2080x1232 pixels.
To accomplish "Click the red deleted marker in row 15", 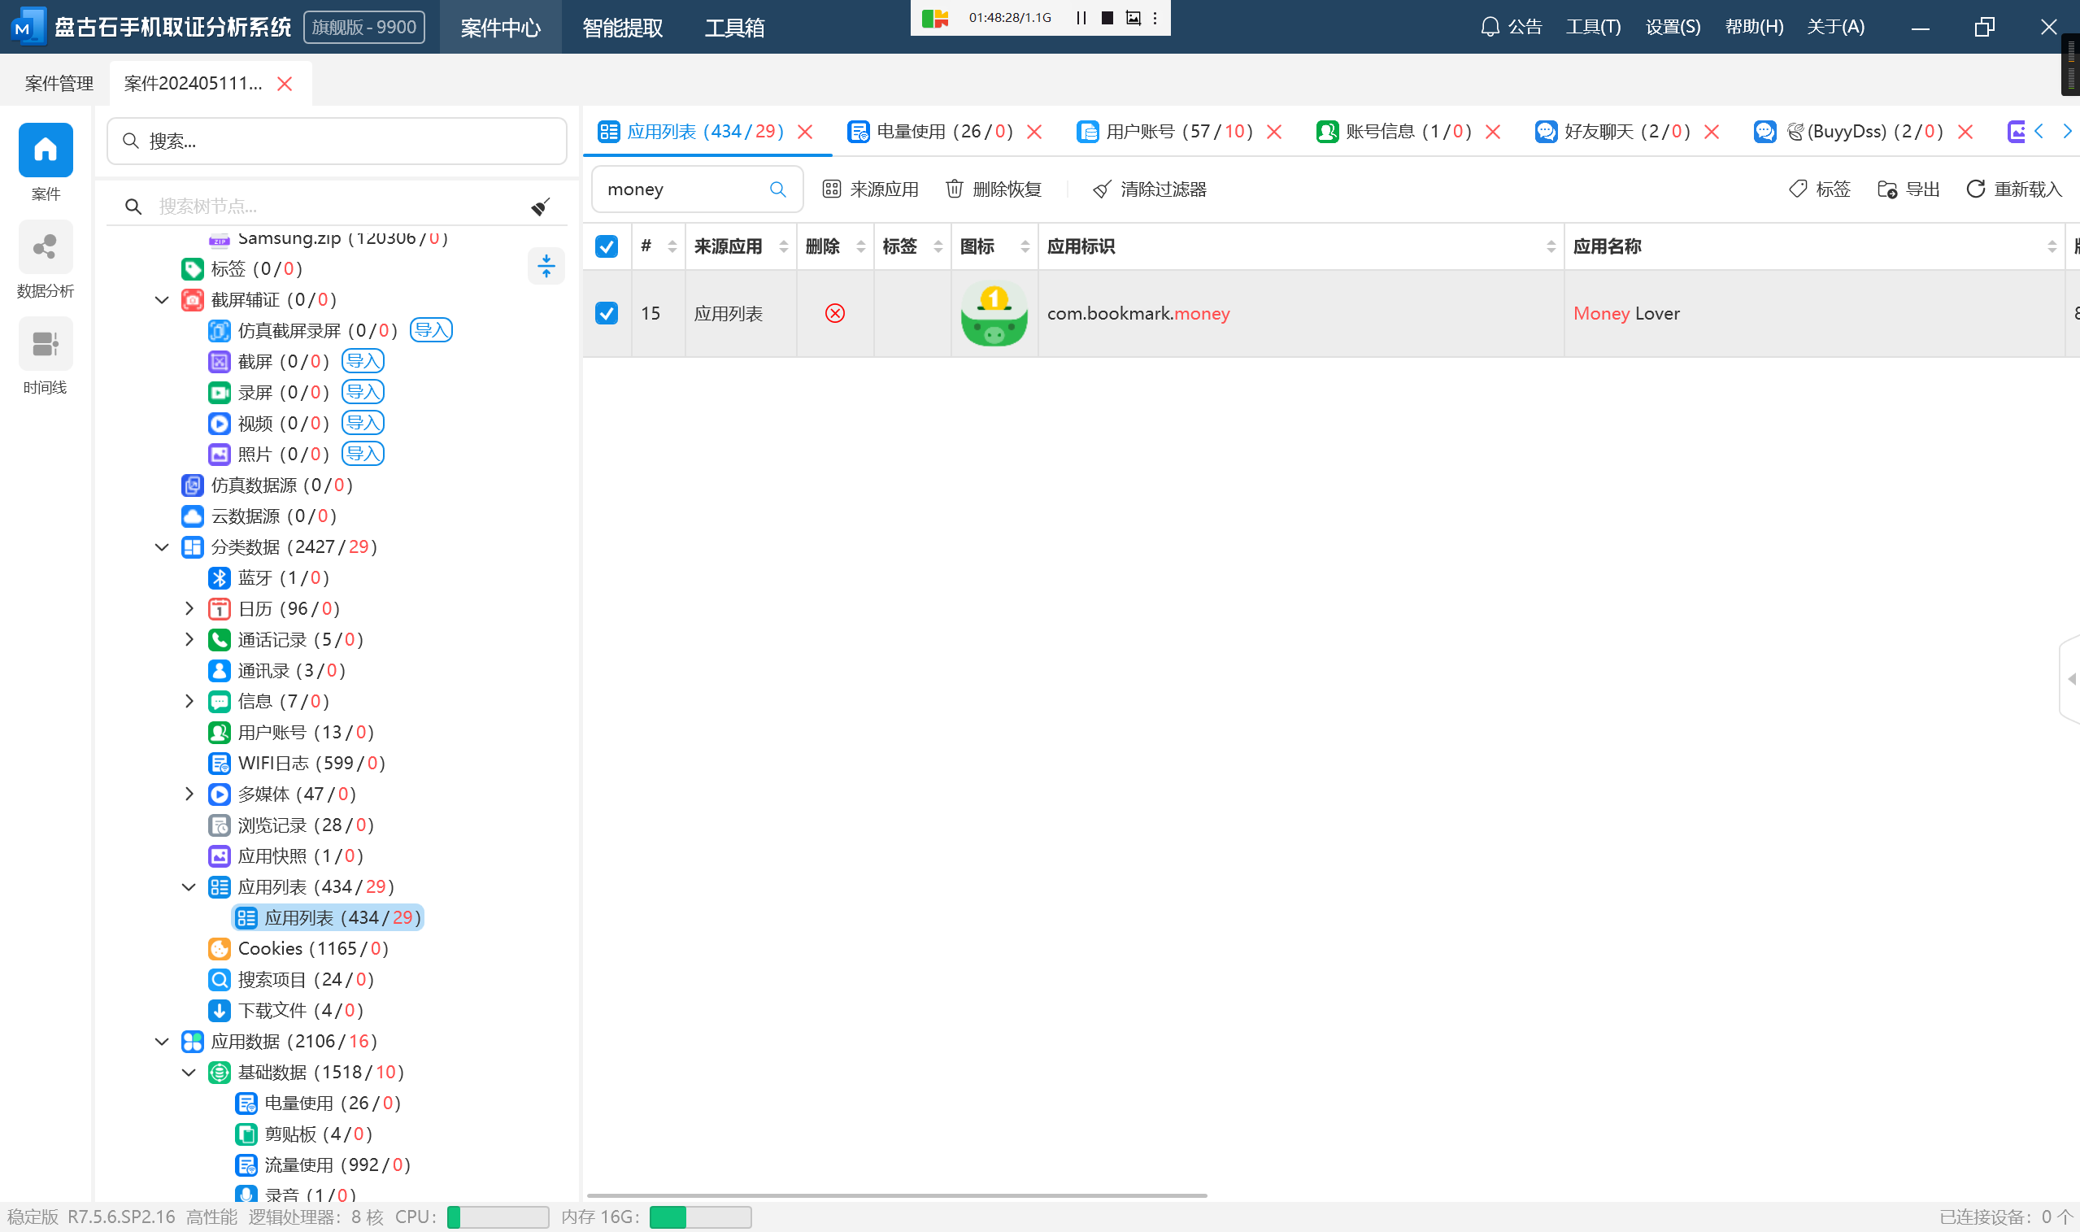I will point(834,313).
